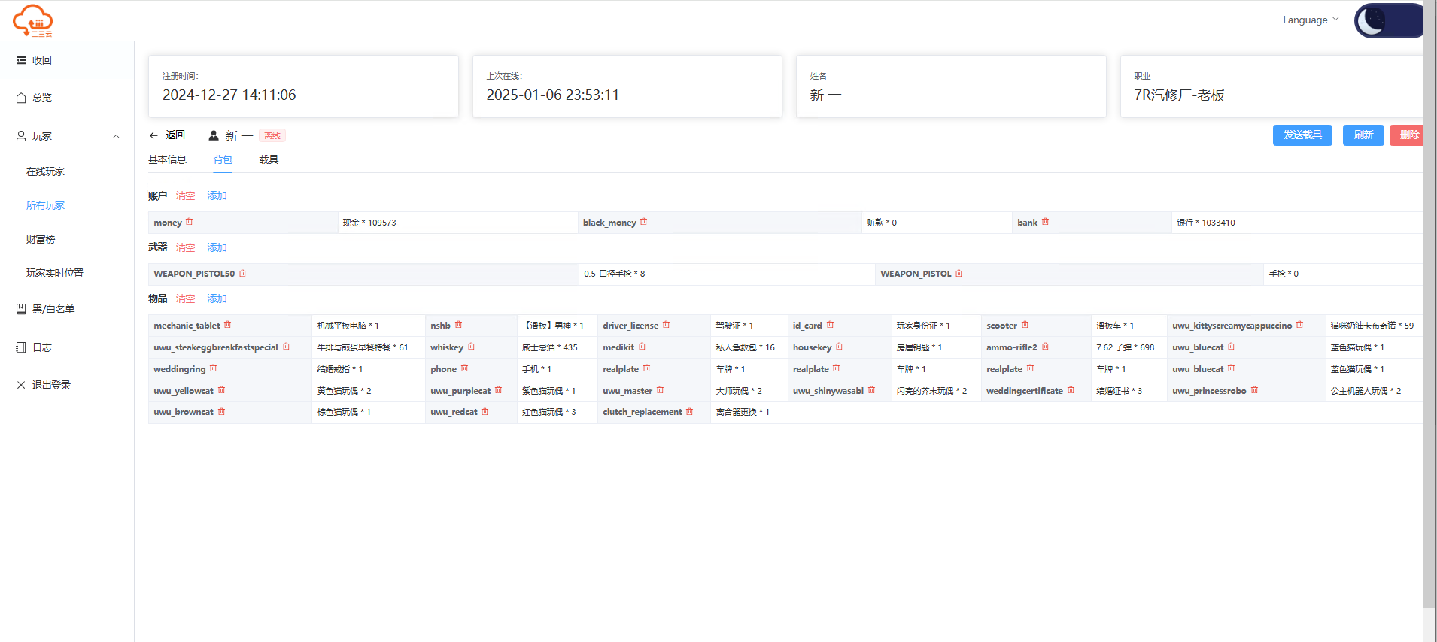The width and height of the screenshot is (1437, 642).
Task: Remove the scooter item trash icon
Action: click(1025, 325)
